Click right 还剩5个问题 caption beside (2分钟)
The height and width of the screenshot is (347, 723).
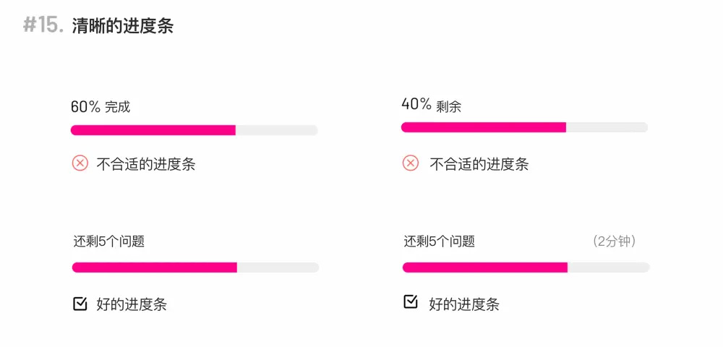(x=440, y=241)
